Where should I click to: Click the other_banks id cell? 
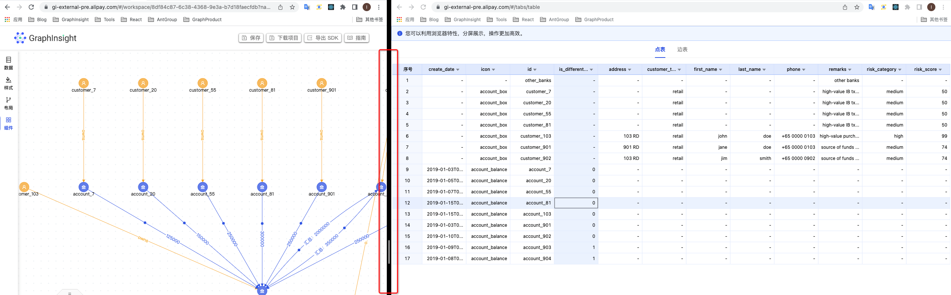click(532, 81)
